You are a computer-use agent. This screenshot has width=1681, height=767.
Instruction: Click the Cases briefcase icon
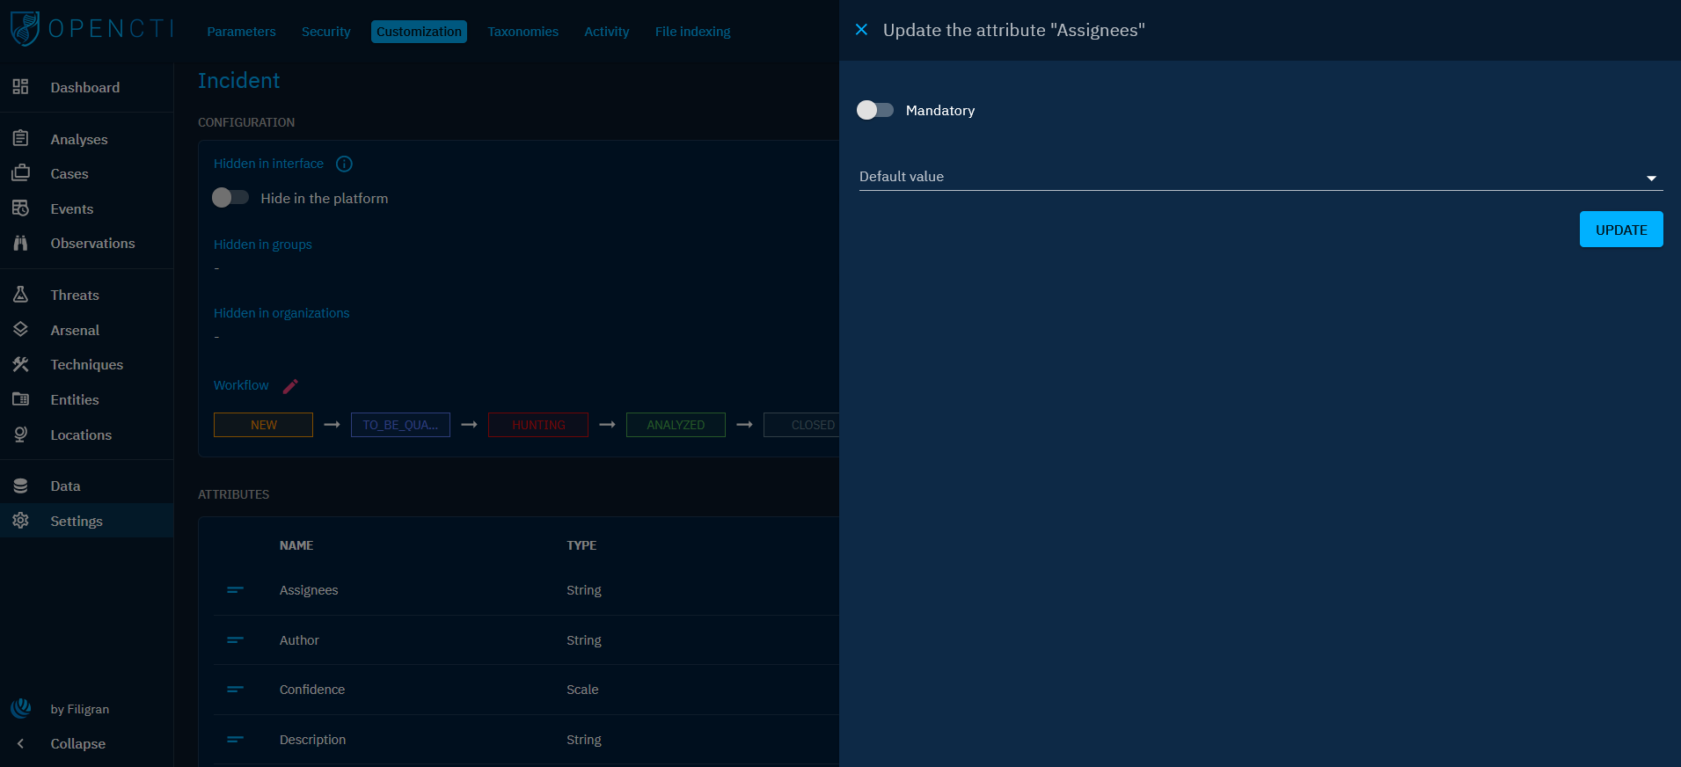tap(20, 173)
